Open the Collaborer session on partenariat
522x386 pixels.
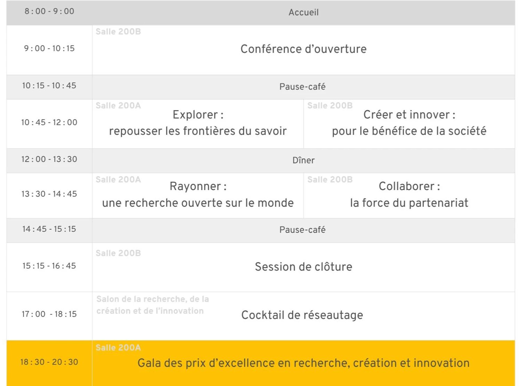409,195
